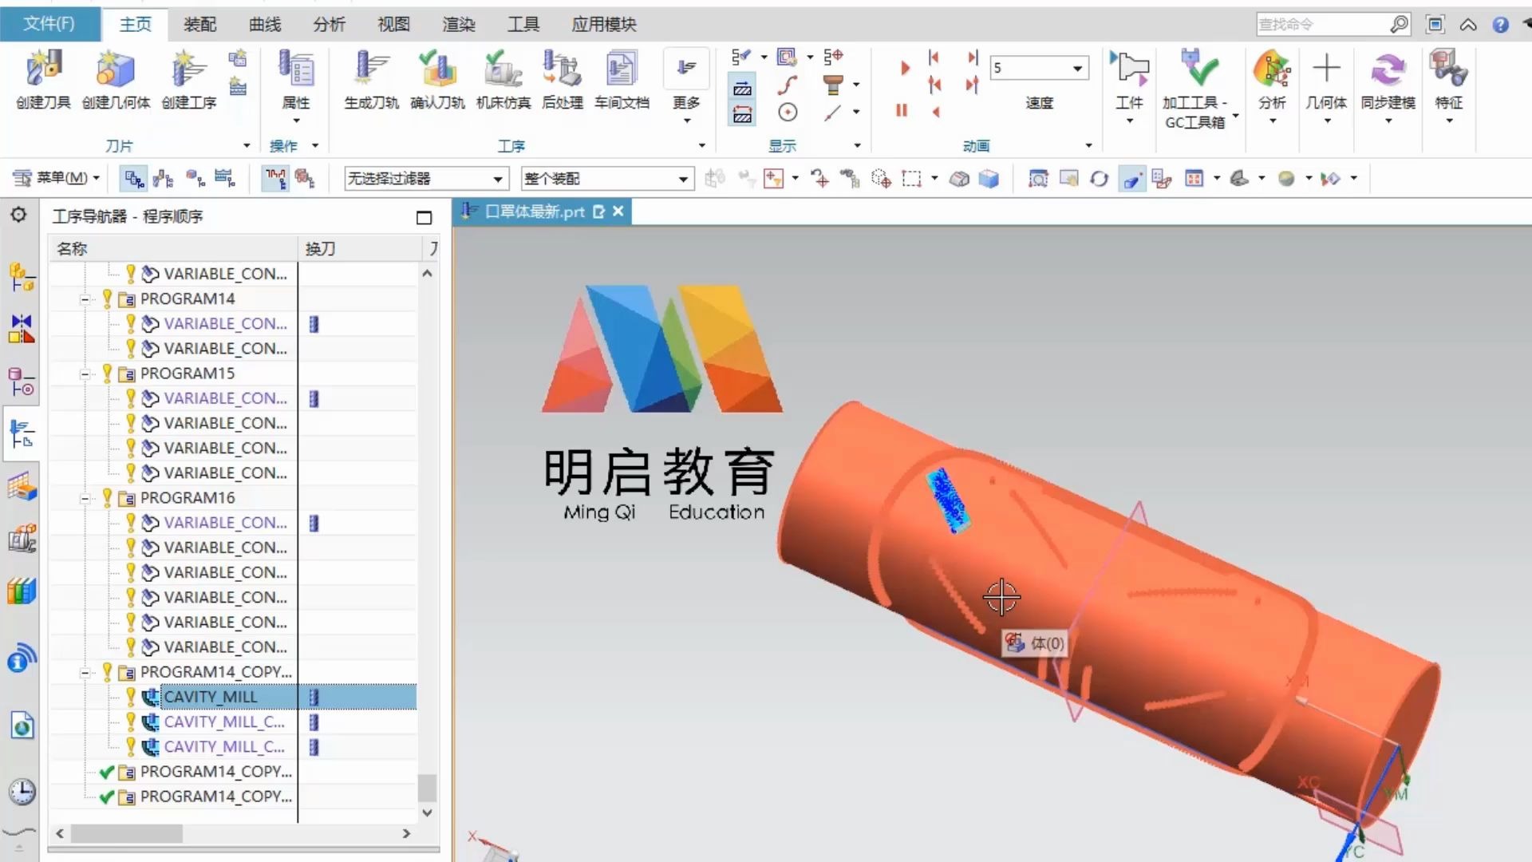Open the 无选择过滤器 selection filter dropdown
The image size is (1532, 862).
497,179
